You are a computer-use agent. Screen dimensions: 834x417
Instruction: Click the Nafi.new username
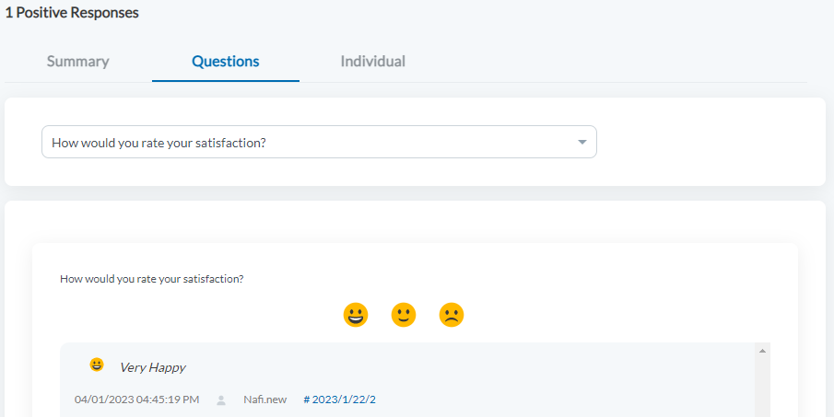click(264, 400)
